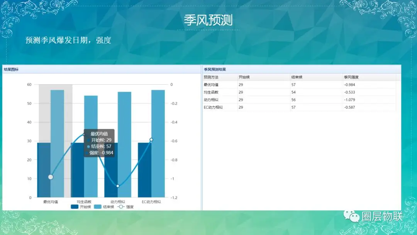Screen dimensions: 417x235
Task: Click end value 56 in table
Action: pos(293,100)
